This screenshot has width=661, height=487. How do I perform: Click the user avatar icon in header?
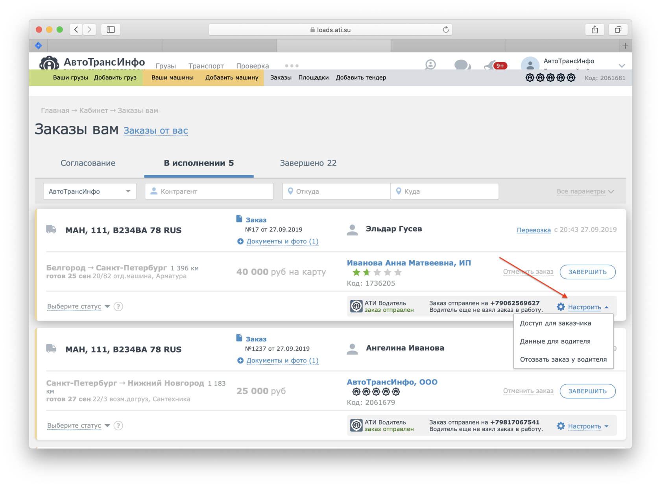530,64
